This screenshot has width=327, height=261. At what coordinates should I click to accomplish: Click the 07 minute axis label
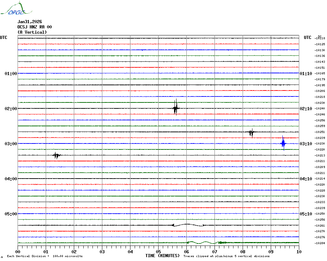pyautogui.click(x=215, y=252)
